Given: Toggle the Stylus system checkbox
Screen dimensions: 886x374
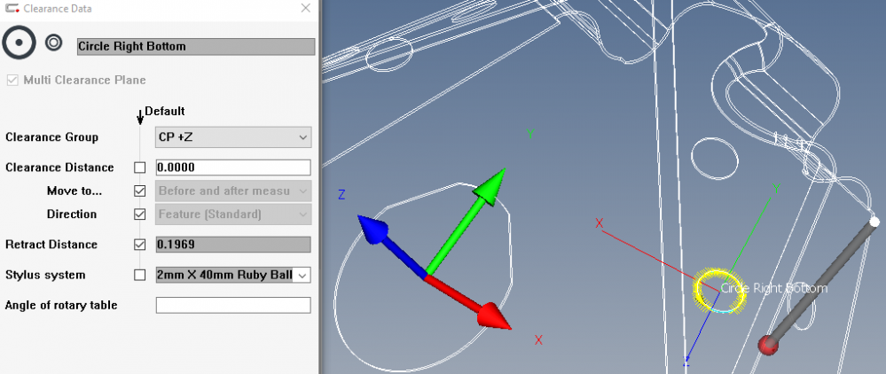Looking at the screenshot, I should coord(139,276).
